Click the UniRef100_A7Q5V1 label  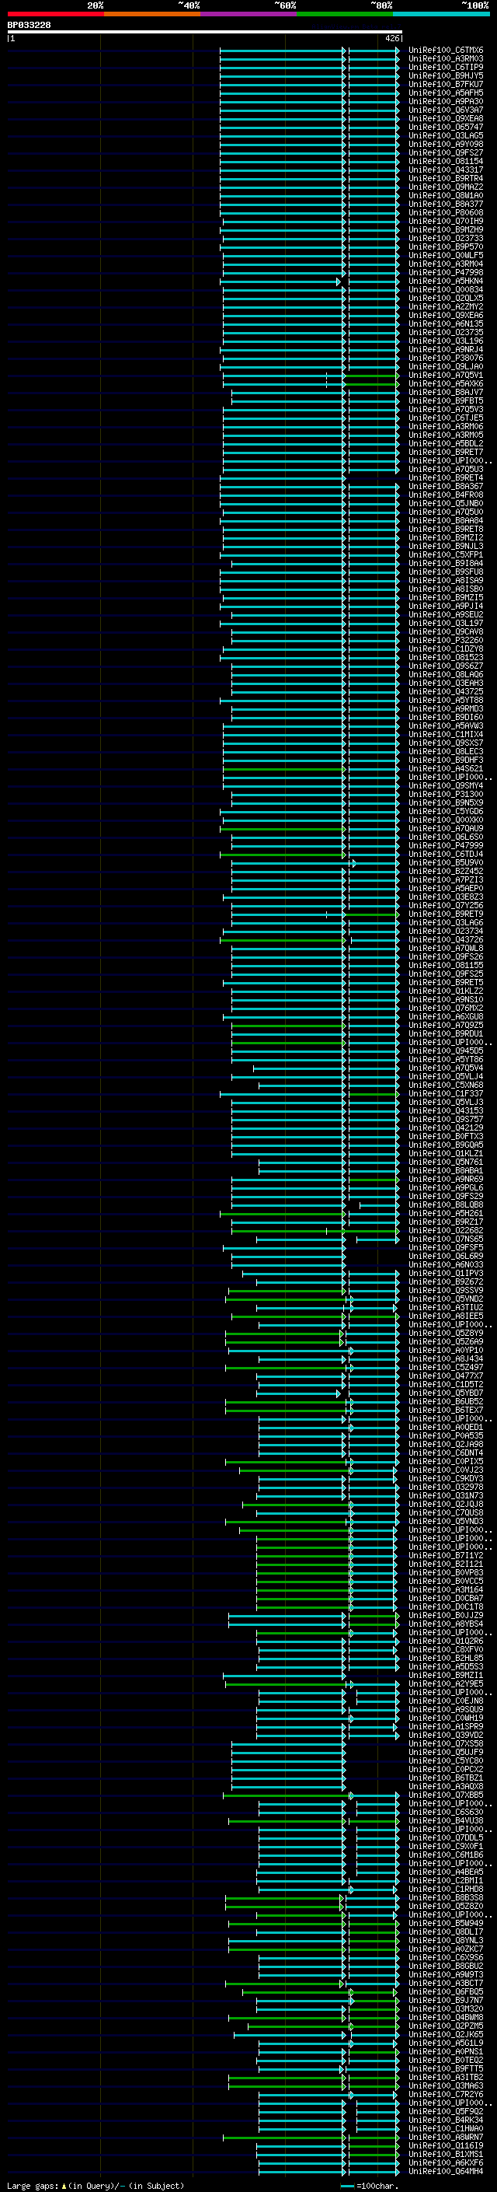point(445,376)
